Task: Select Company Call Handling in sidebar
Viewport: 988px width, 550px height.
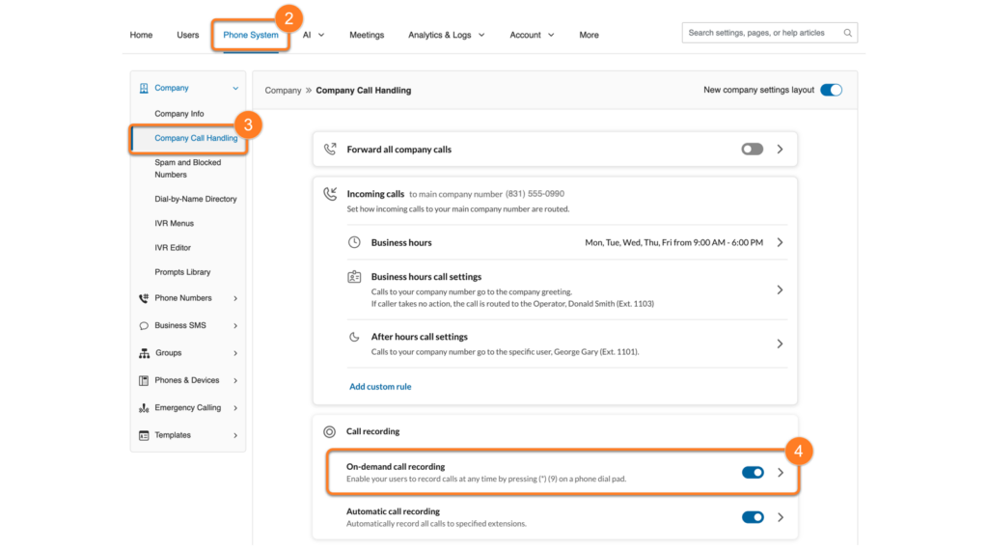Action: pyautogui.click(x=196, y=139)
